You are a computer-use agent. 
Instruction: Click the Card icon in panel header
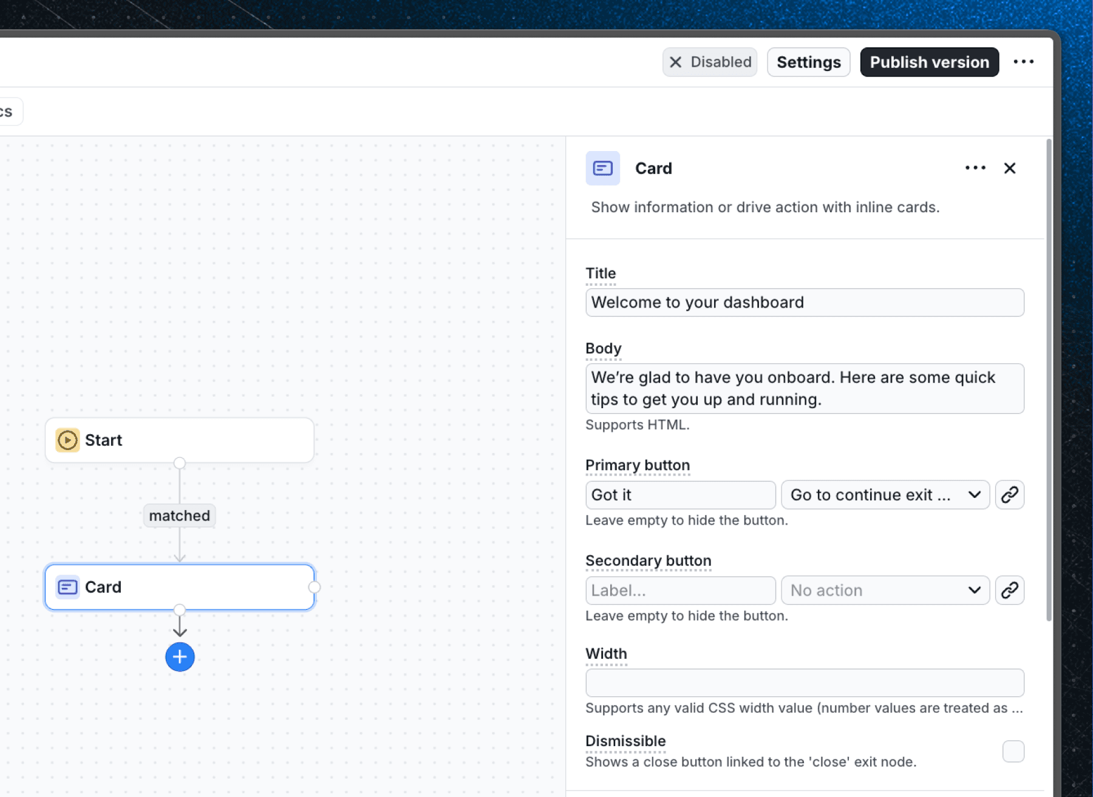click(x=602, y=168)
